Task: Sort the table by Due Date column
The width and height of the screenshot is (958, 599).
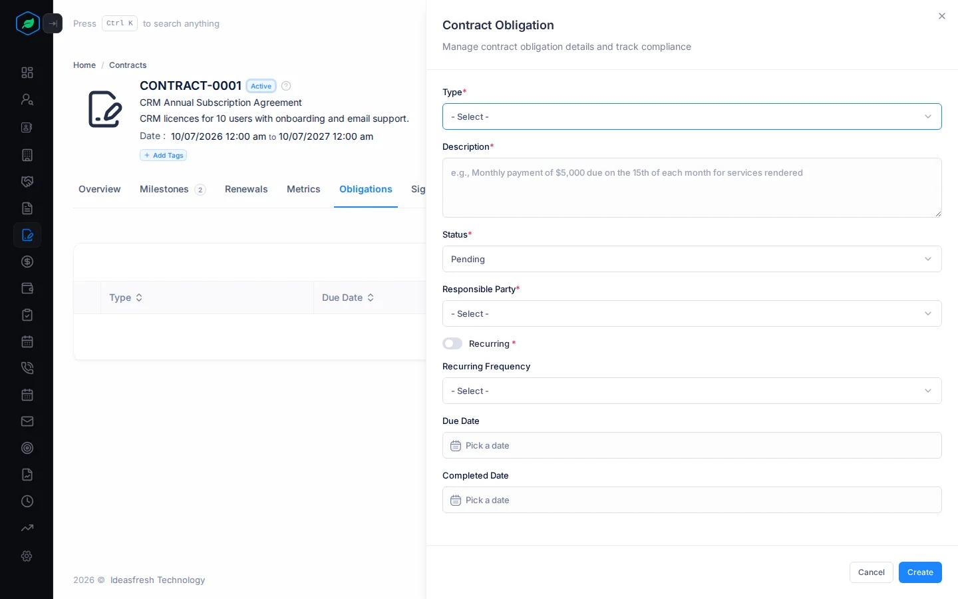Action: tap(348, 298)
